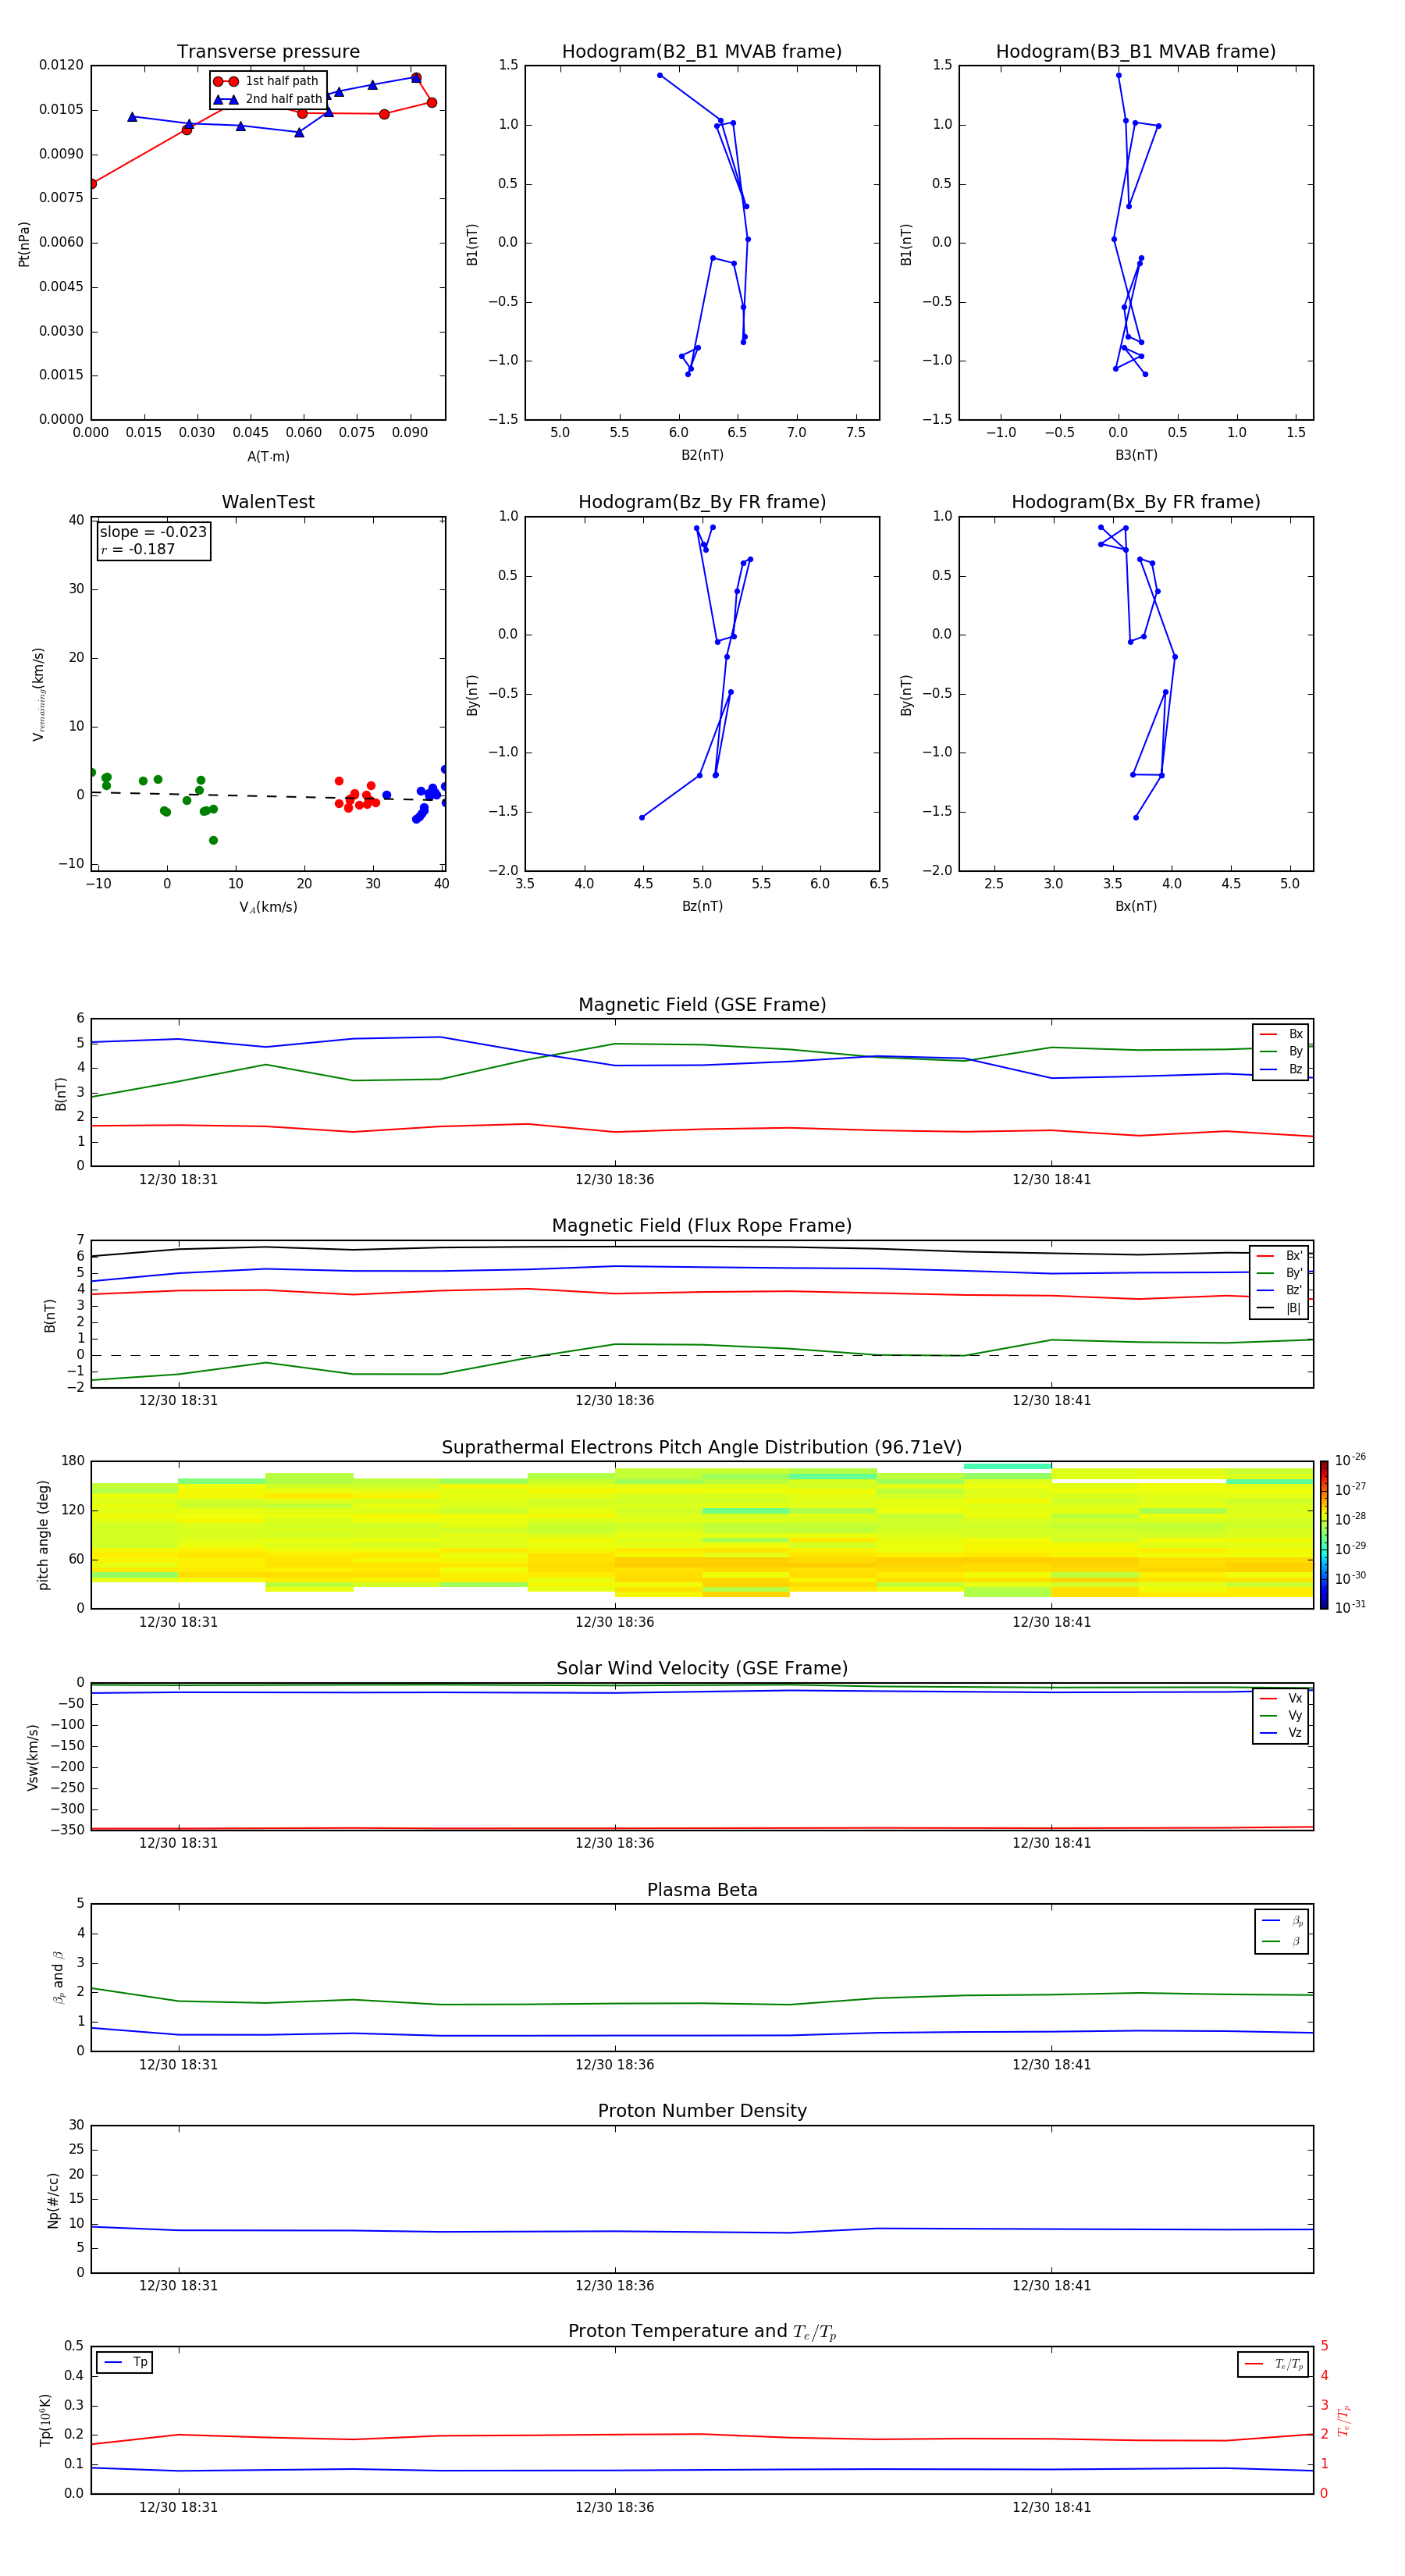Click the 'Bx(nT)' x-axis label
1405x2576 pixels.
pos(1136,906)
